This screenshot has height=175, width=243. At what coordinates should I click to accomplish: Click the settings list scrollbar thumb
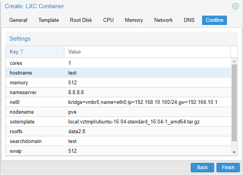coord(234,103)
